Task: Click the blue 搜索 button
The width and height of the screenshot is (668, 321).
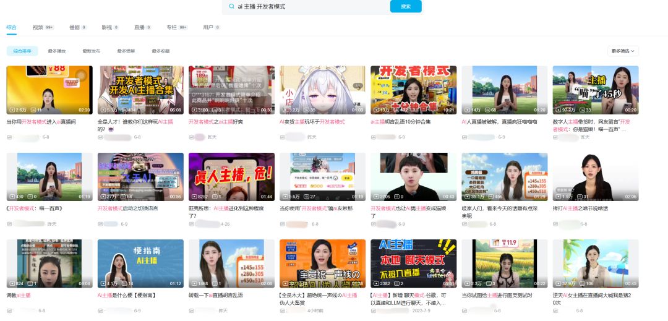Action: click(406, 6)
